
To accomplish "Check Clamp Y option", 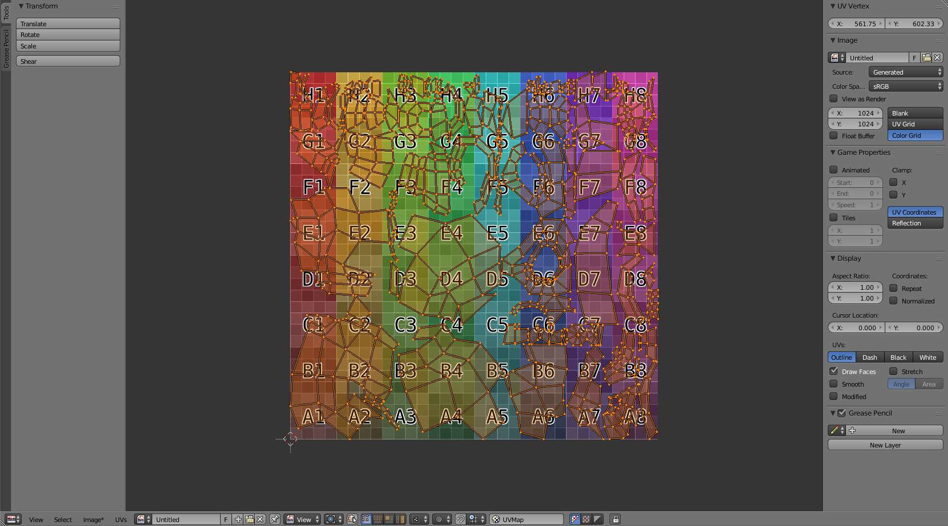I will [893, 195].
